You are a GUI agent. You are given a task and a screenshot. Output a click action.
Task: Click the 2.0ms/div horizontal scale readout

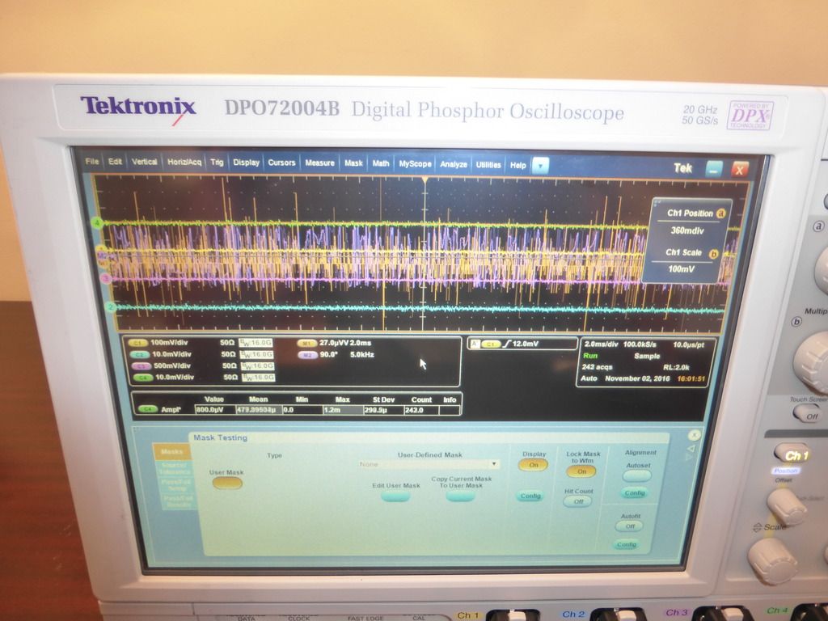click(601, 344)
